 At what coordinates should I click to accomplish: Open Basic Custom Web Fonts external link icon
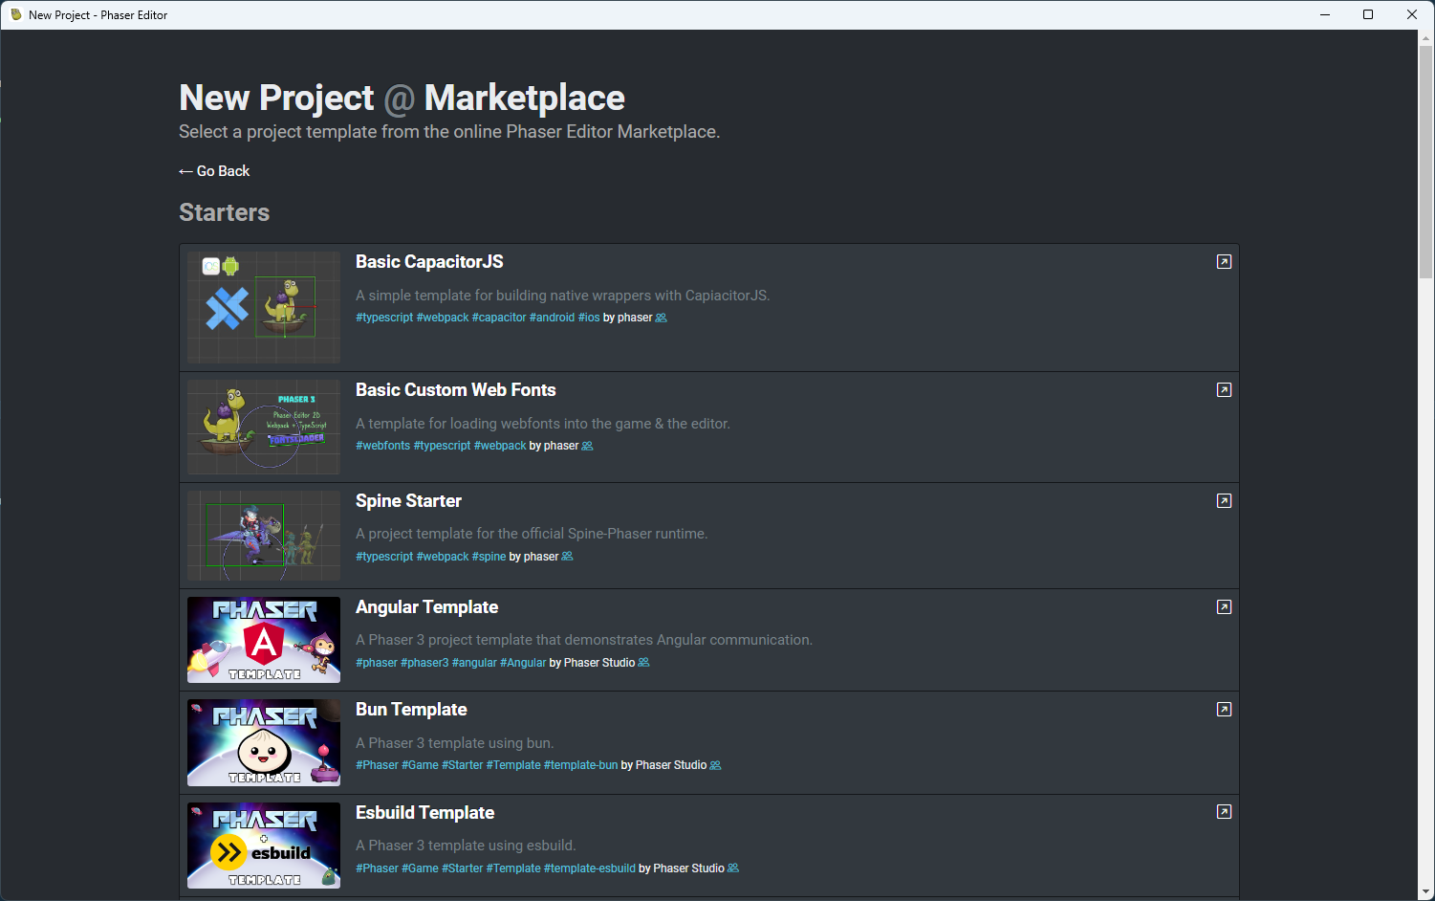pos(1224,390)
